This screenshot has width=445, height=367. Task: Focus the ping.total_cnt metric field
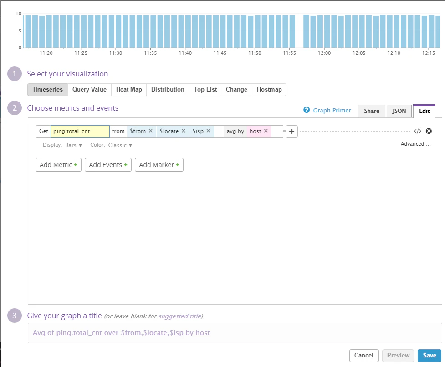pos(80,131)
